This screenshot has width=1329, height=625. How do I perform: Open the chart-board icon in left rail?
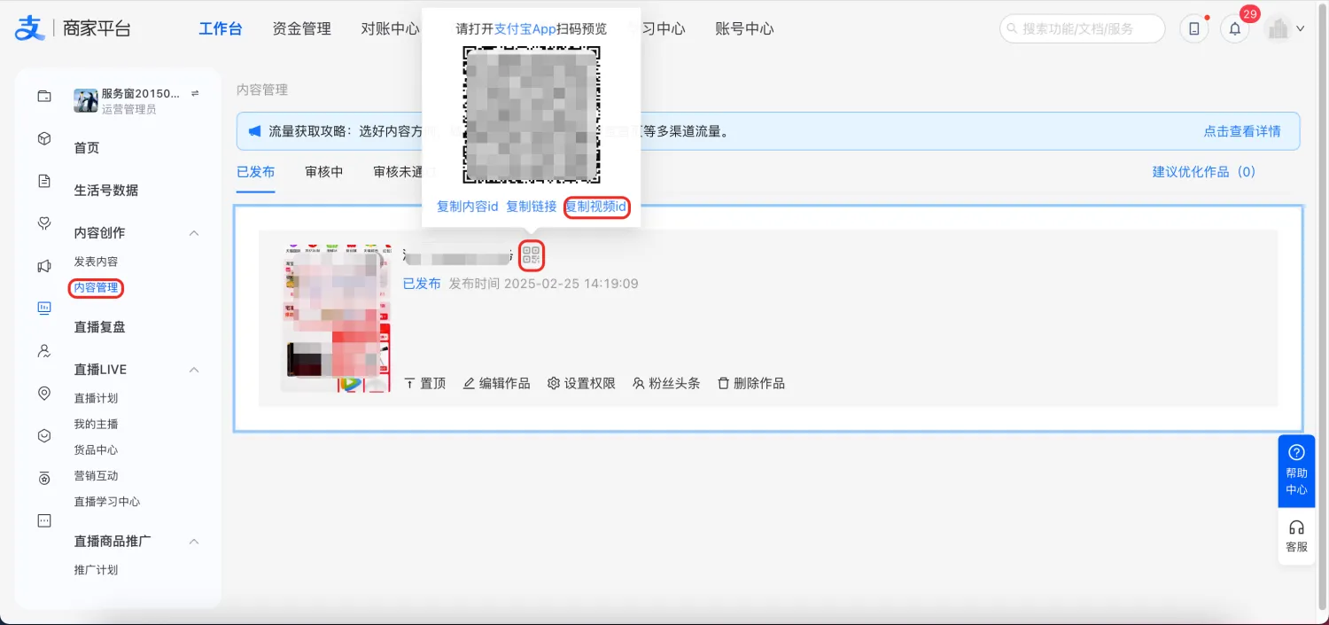coord(44,308)
